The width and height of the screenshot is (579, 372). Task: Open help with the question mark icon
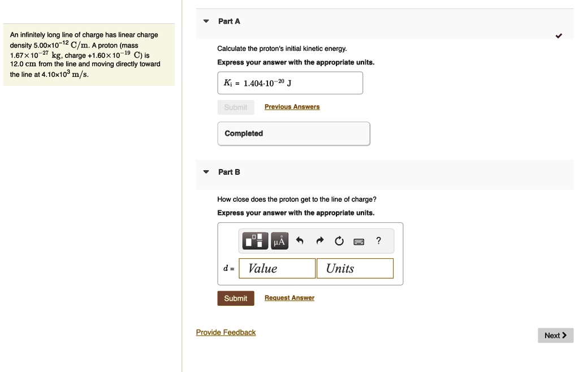pyautogui.click(x=378, y=241)
